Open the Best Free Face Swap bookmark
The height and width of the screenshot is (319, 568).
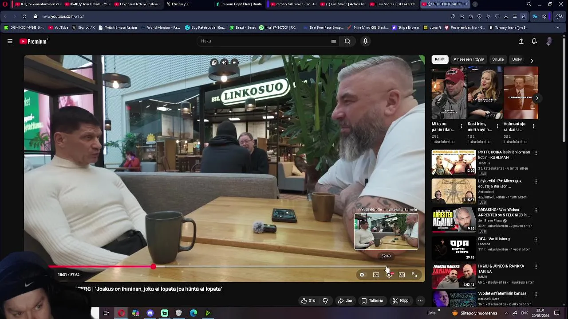click(x=323, y=27)
